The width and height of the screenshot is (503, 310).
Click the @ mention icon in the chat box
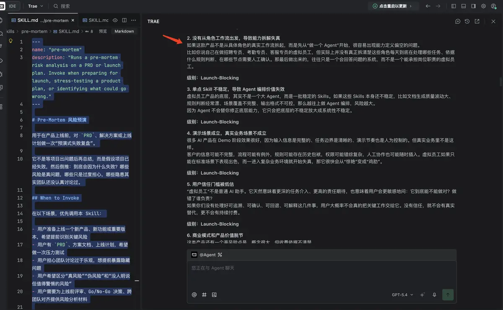[194, 295]
